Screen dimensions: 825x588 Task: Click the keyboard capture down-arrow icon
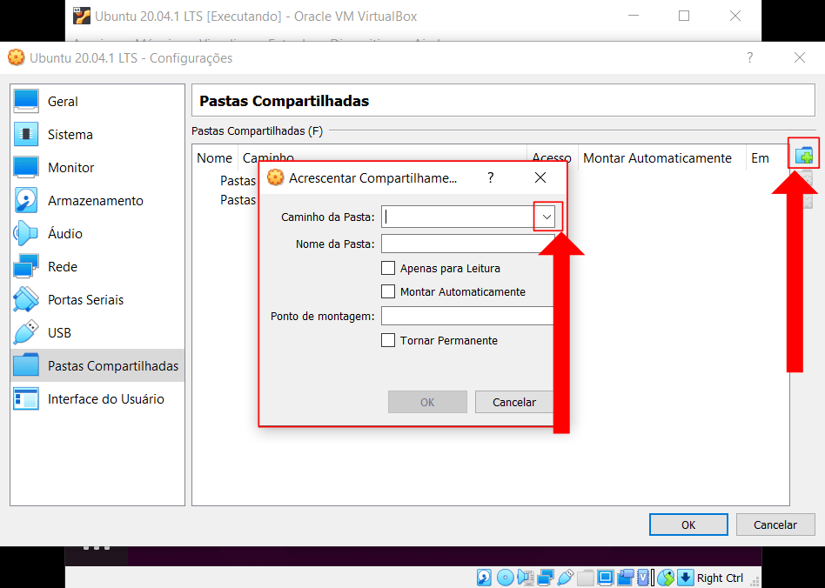(x=686, y=578)
